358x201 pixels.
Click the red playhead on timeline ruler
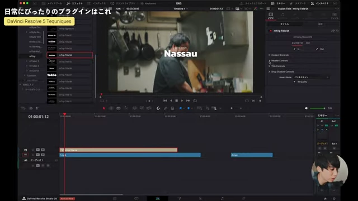click(x=65, y=114)
